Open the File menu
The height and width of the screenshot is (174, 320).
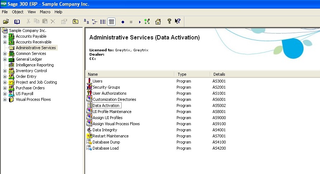pos(5,12)
